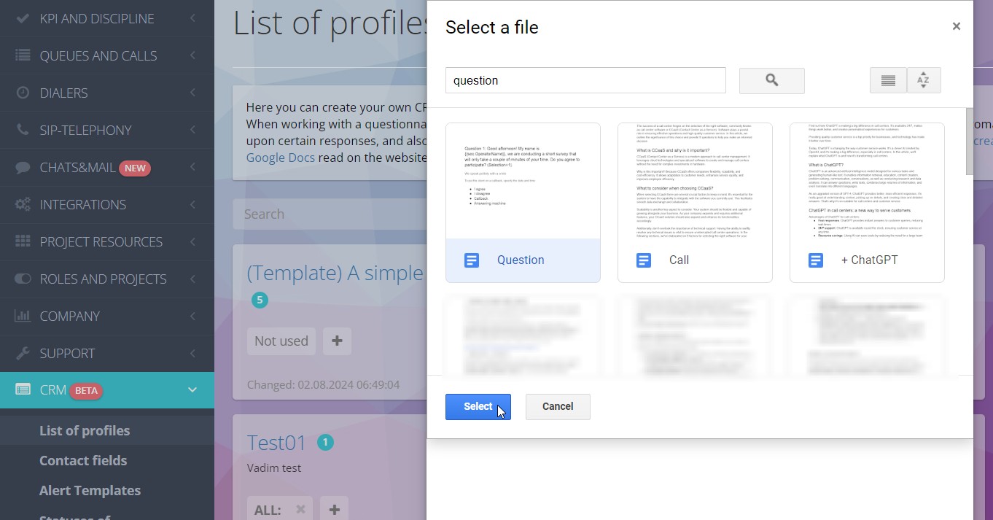Screen dimensions: 993x520
Task: Click the SIP-Telephony phone icon
Action: point(23,130)
